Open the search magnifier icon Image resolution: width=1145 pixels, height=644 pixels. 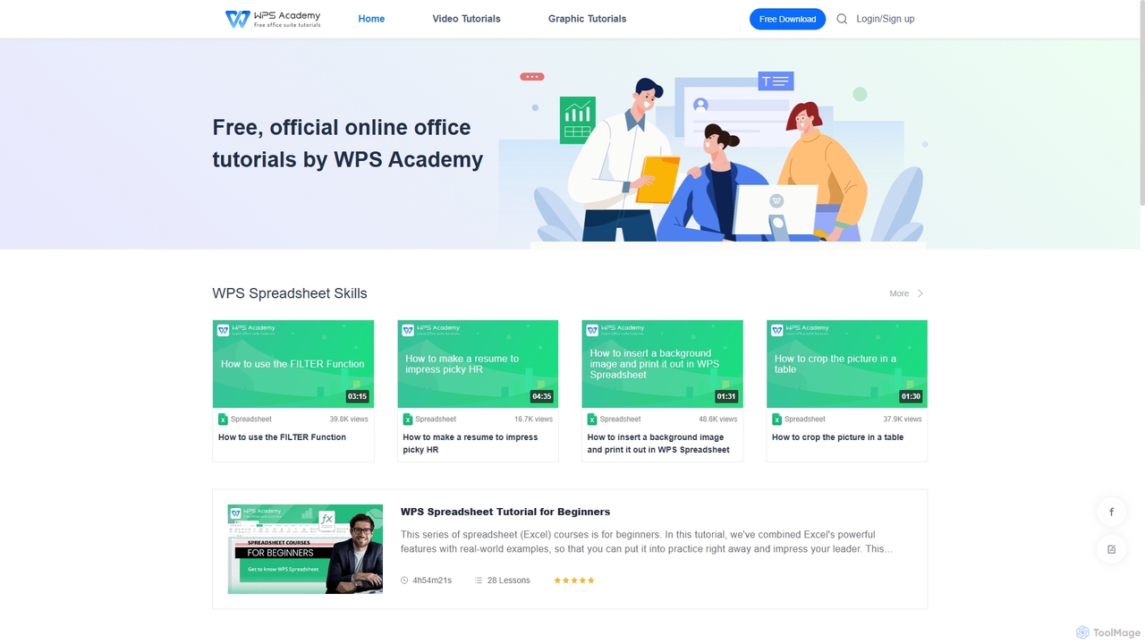click(842, 19)
